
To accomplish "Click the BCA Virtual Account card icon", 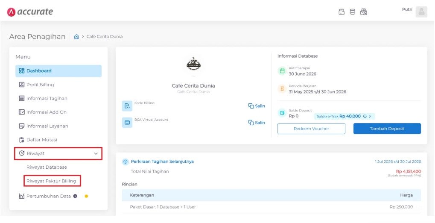I will [127, 123].
